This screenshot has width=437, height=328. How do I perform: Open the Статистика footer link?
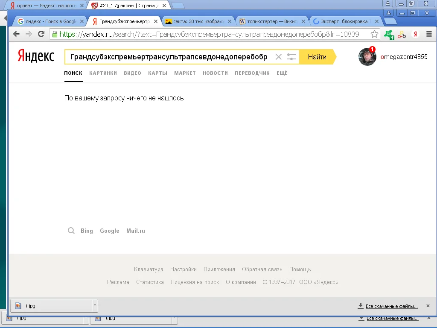150,282
